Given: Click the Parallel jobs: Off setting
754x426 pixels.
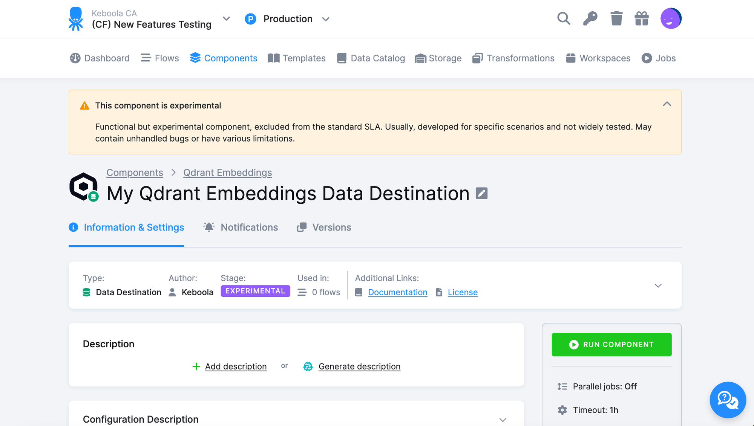Looking at the screenshot, I should [605, 386].
